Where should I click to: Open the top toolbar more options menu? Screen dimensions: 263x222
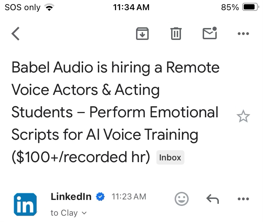[243, 34]
